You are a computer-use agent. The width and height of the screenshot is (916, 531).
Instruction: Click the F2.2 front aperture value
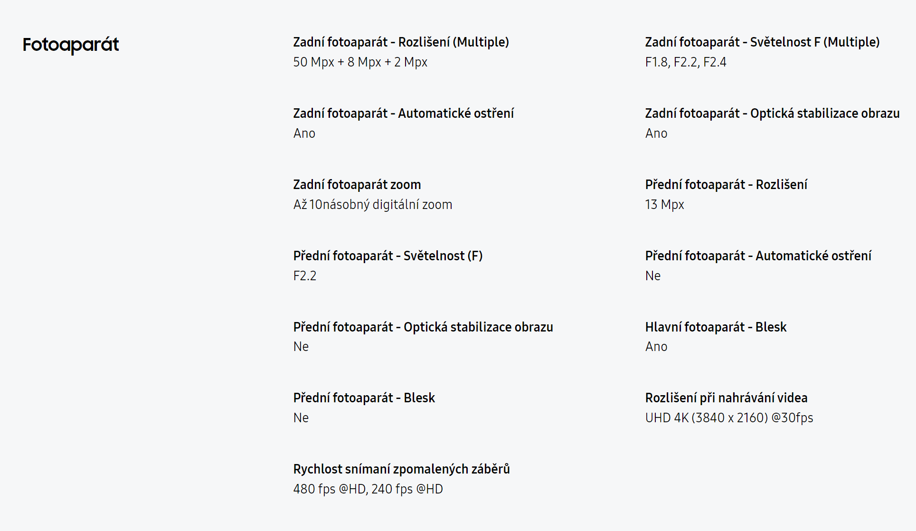tap(304, 276)
